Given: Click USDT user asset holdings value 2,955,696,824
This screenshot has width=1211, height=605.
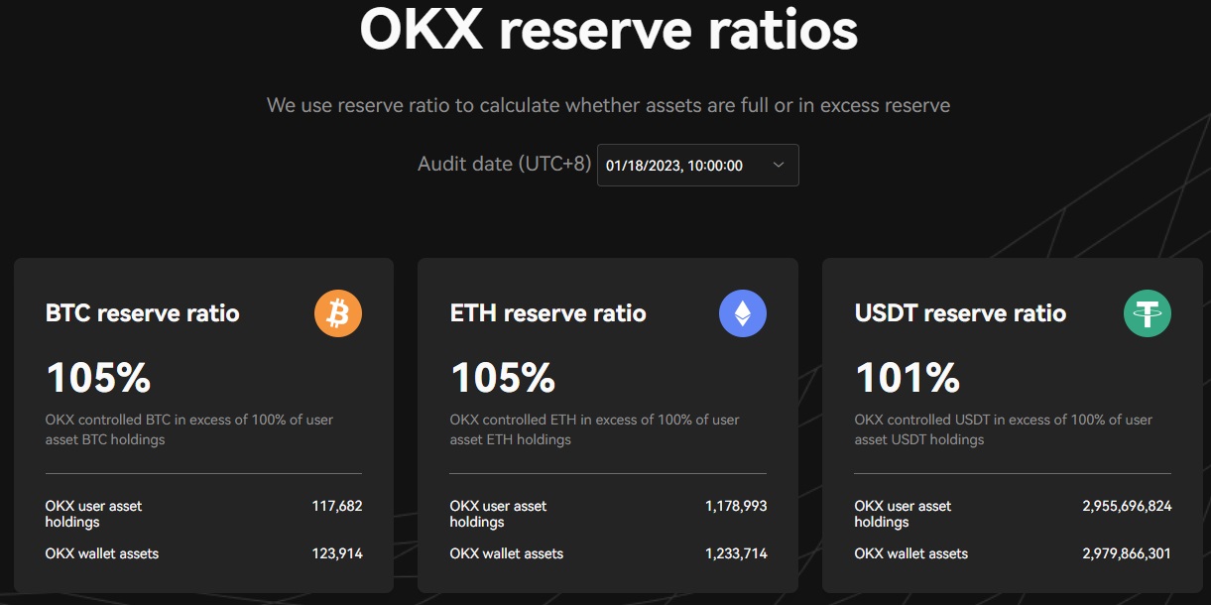Looking at the screenshot, I should click(x=1127, y=506).
